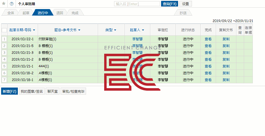Tick the select-all checkbox in table header

(x=4, y=30)
